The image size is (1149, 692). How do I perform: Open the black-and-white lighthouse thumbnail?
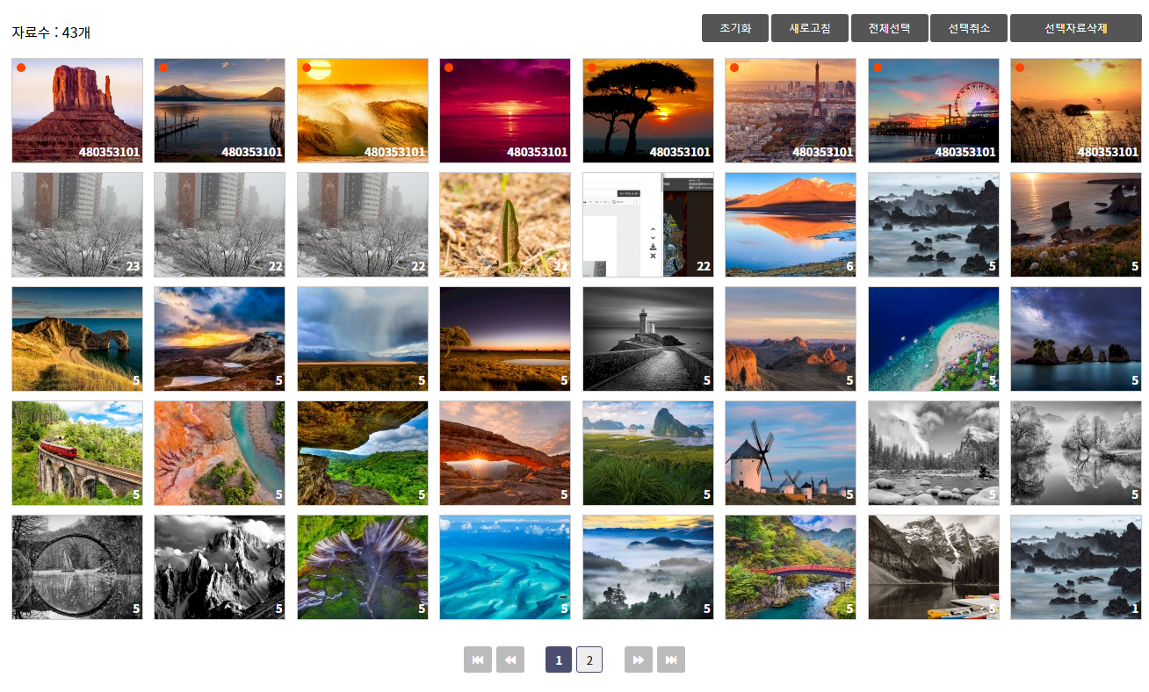(647, 339)
